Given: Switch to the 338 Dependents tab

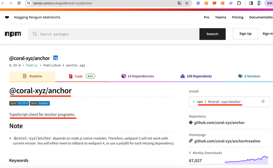Looking at the screenshot, I should click(196, 76).
